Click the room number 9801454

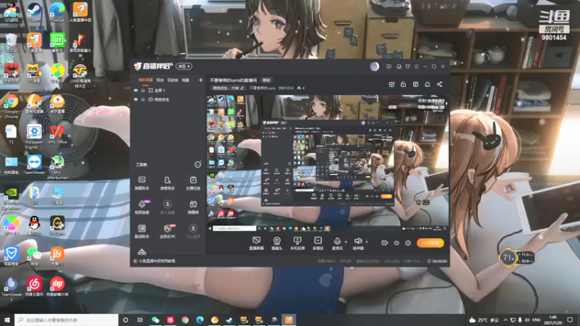tap(286, 88)
